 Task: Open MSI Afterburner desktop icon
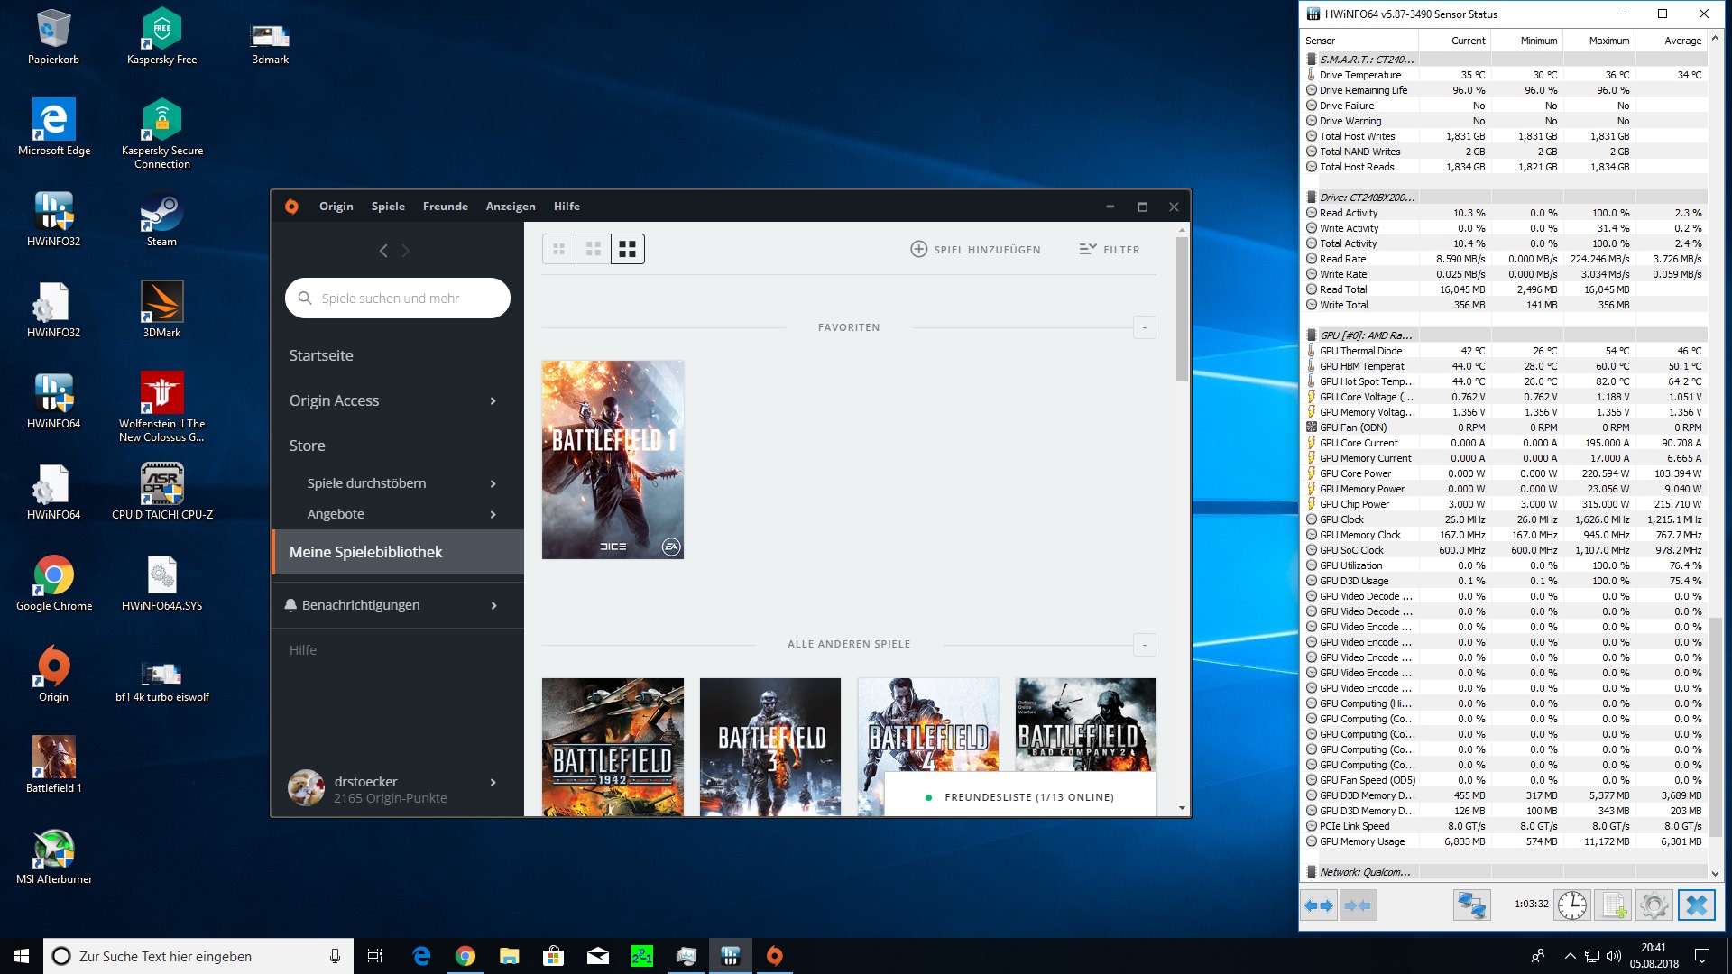click(53, 857)
